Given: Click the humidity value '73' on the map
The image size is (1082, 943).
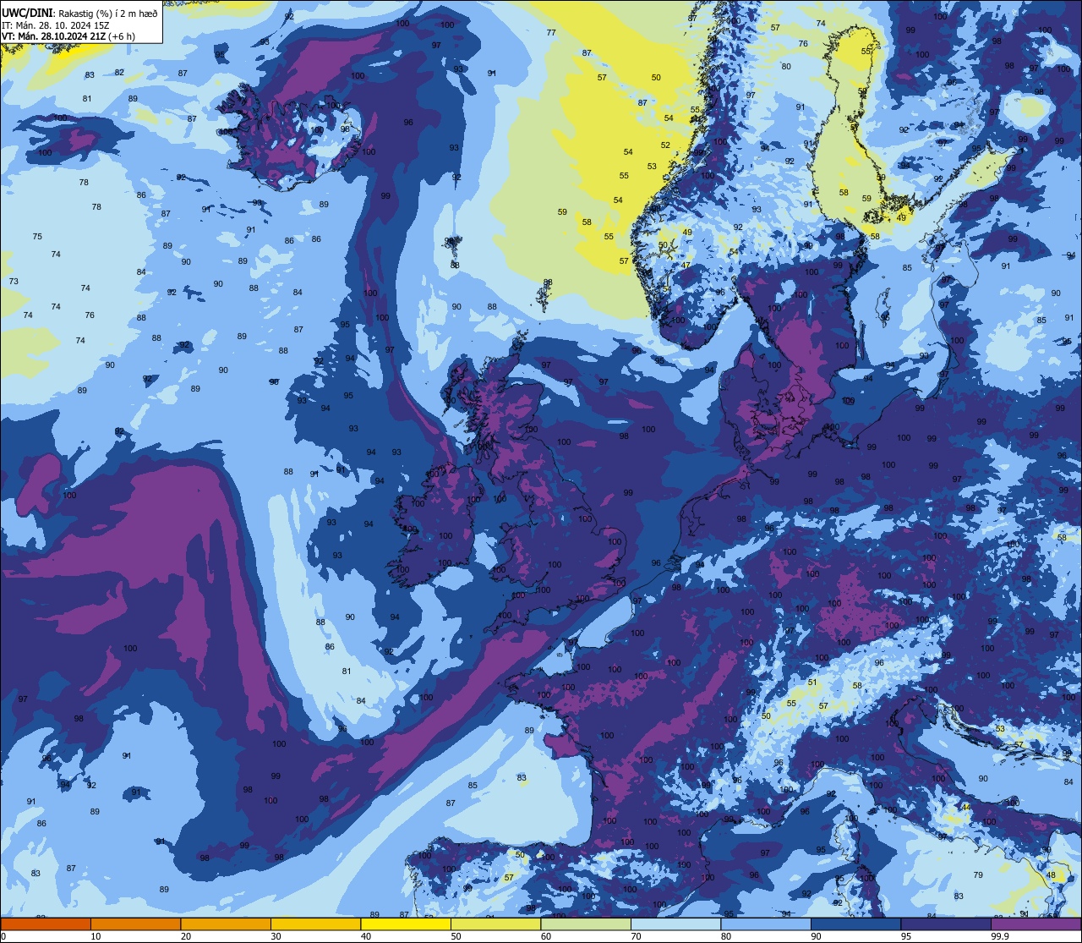Looking at the screenshot, I should click(x=14, y=281).
